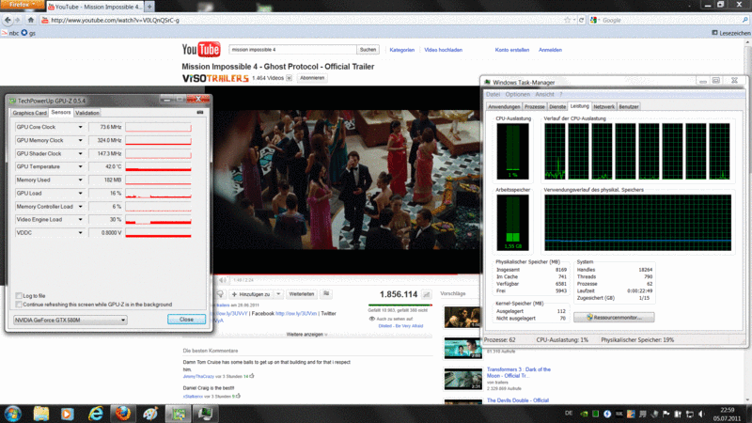Open Paint from the taskbar
The image size is (752, 423).
point(150,414)
